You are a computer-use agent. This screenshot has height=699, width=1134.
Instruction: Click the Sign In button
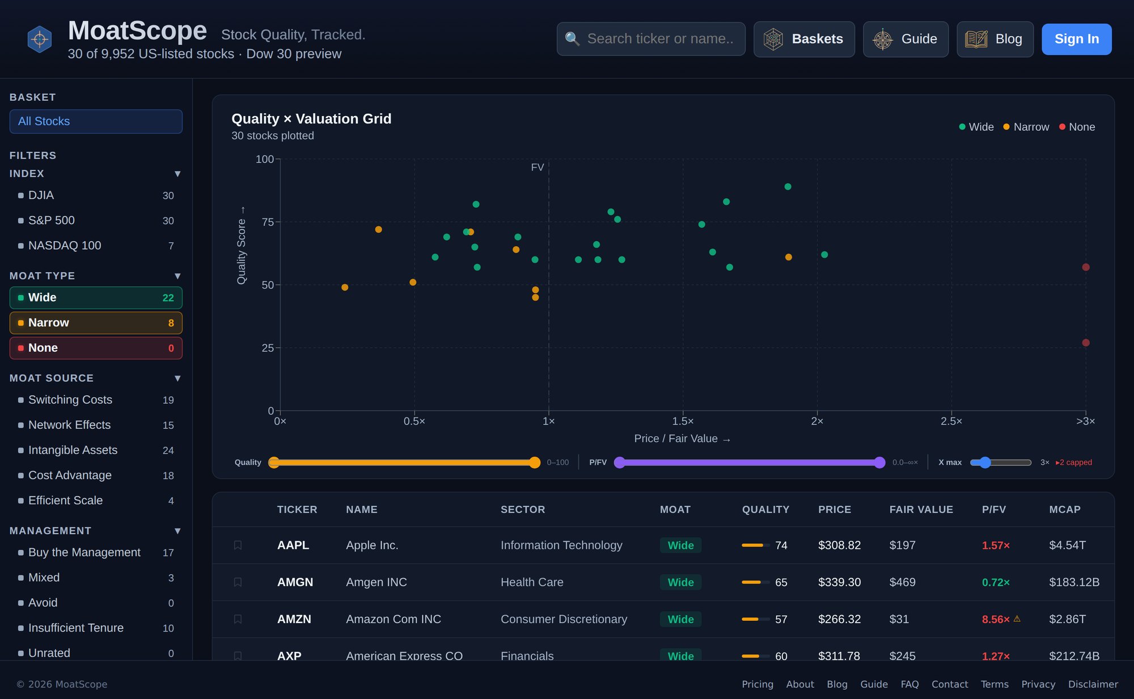coord(1077,39)
